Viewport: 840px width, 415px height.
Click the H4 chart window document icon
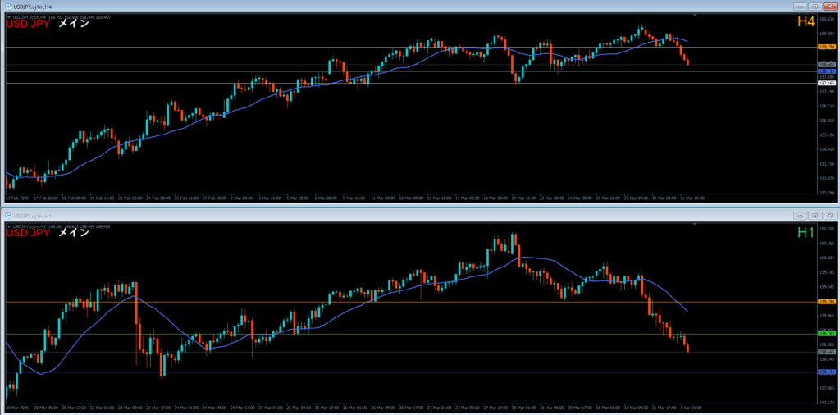[7, 6]
